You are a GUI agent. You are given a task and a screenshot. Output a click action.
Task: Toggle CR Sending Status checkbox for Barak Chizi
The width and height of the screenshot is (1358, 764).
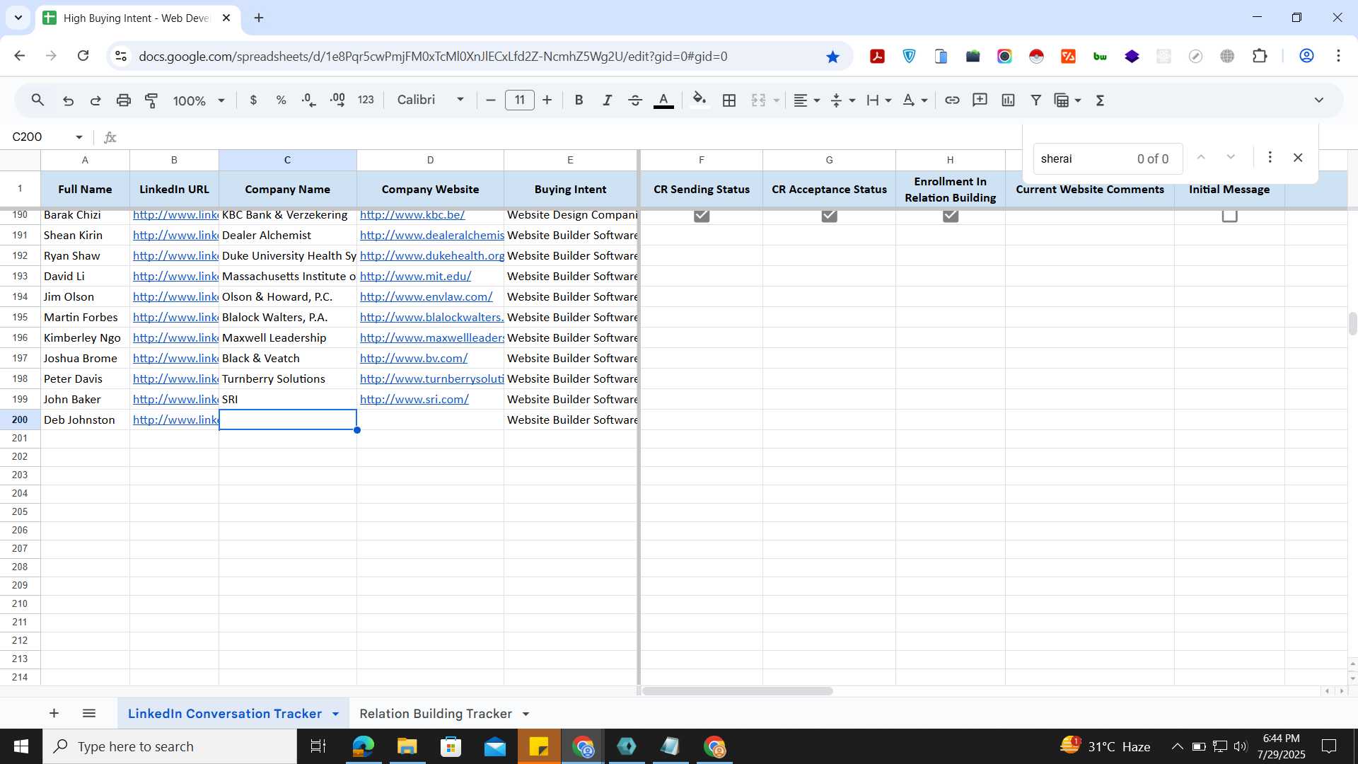click(702, 216)
